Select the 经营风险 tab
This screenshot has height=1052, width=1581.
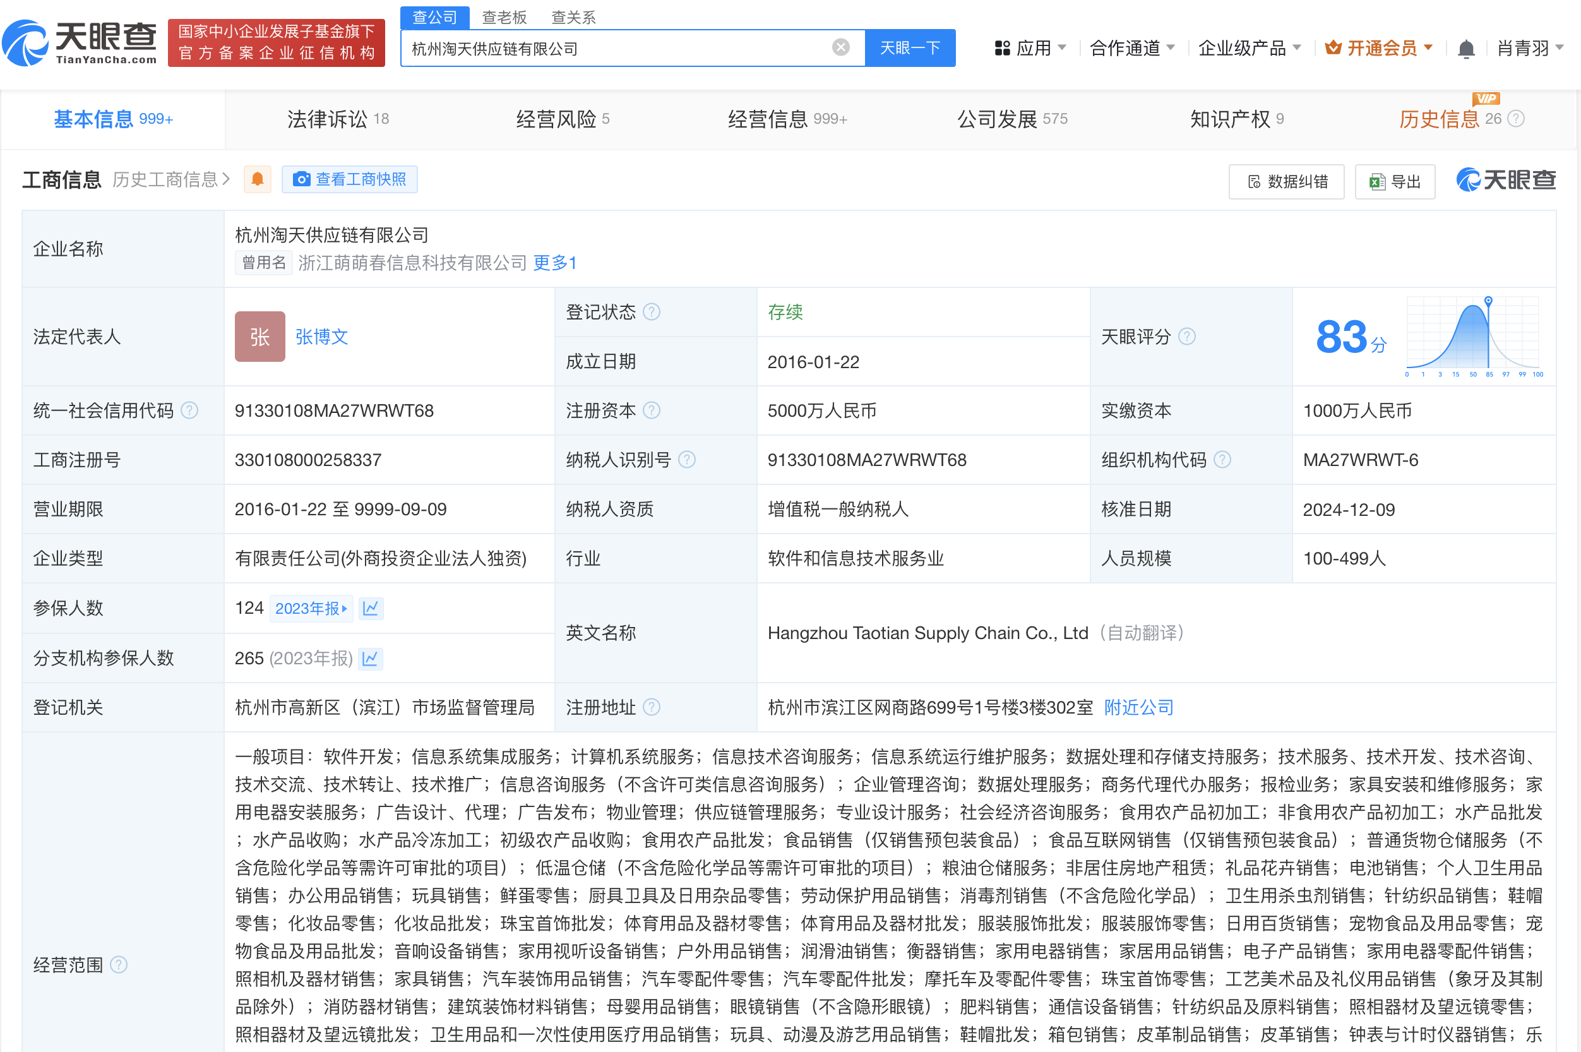pos(563,119)
